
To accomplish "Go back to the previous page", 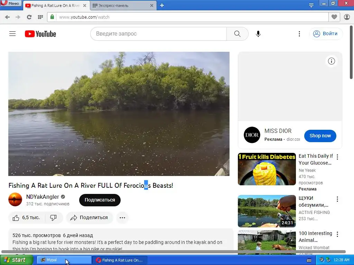I will [x=7, y=17].
